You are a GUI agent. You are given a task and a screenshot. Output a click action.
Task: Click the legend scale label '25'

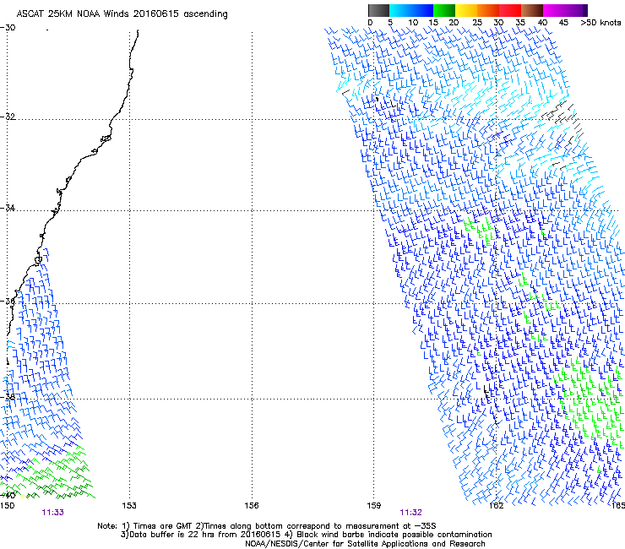tap(477, 22)
